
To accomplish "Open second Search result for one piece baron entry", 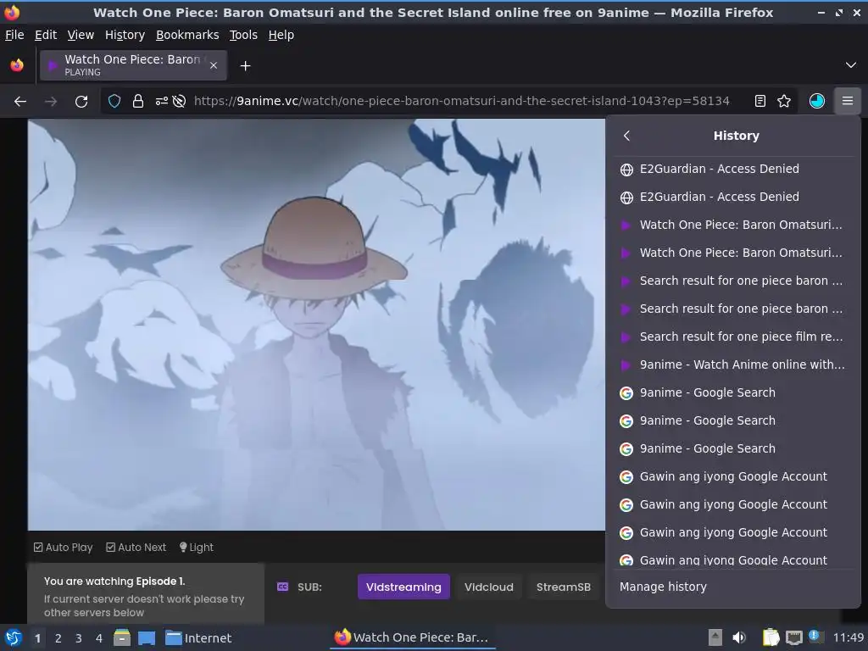I will [733, 309].
